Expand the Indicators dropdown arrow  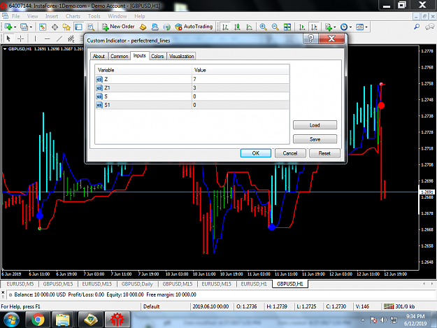[x=335, y=27]
